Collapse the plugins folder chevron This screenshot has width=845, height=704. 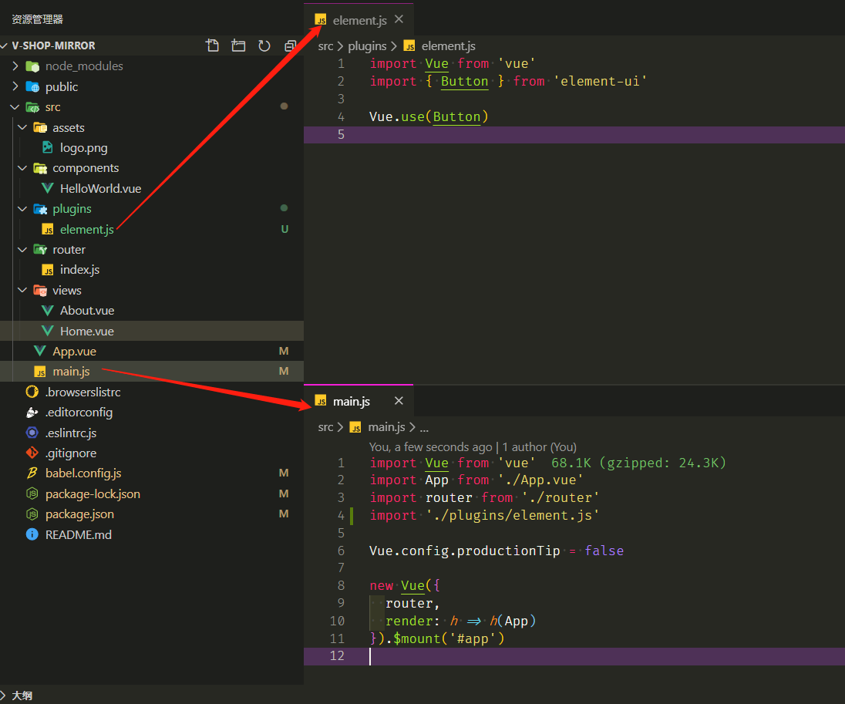(22, 209)
